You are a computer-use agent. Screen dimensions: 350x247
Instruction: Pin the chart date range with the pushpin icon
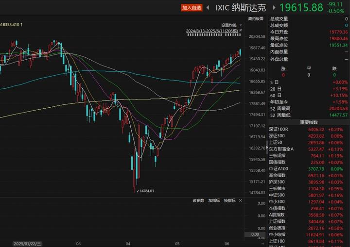[241, 30]
